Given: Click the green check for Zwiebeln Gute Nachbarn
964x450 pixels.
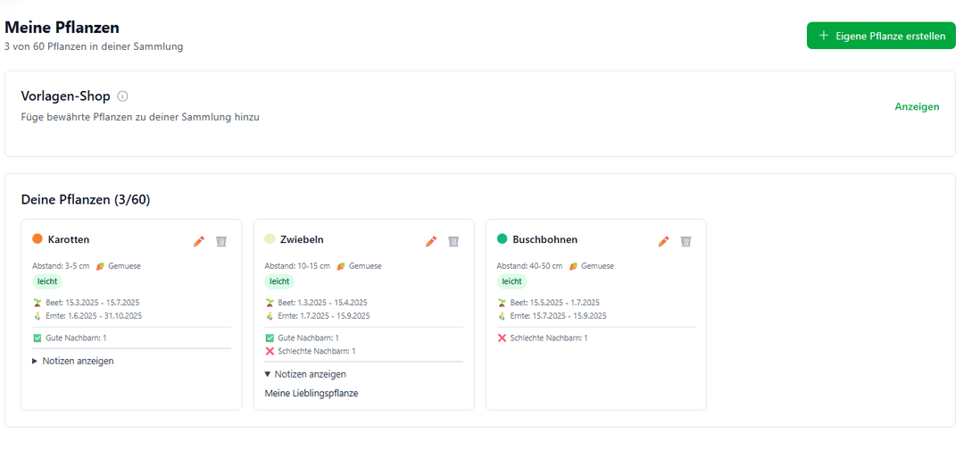Looking at the screenshot, I should coord(270,338).
